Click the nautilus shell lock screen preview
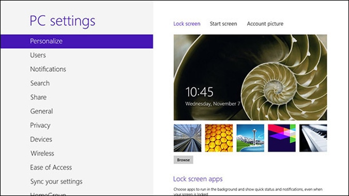This screenshot has width=349, height=196. (250, 77)
